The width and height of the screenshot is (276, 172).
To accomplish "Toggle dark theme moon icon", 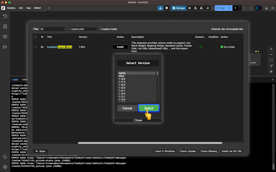I will (5, 157).
